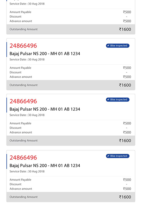Click Bike inspected checkmark on first full card
141x216 pixels.
pos(108,46)
